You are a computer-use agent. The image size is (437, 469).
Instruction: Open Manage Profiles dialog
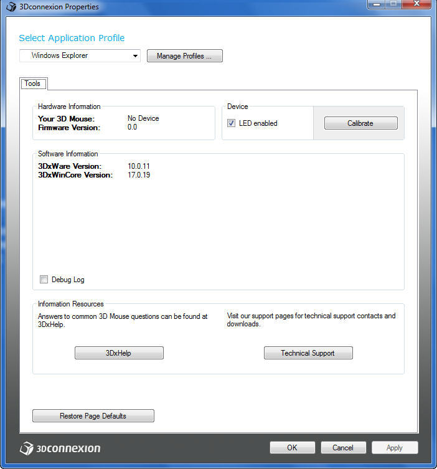tap(185, 56)
